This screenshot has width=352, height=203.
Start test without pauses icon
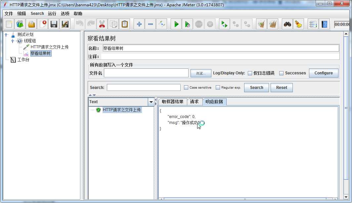tap(188, 24)
